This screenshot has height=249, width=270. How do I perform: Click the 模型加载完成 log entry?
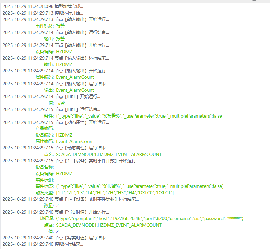coord(43,6)
